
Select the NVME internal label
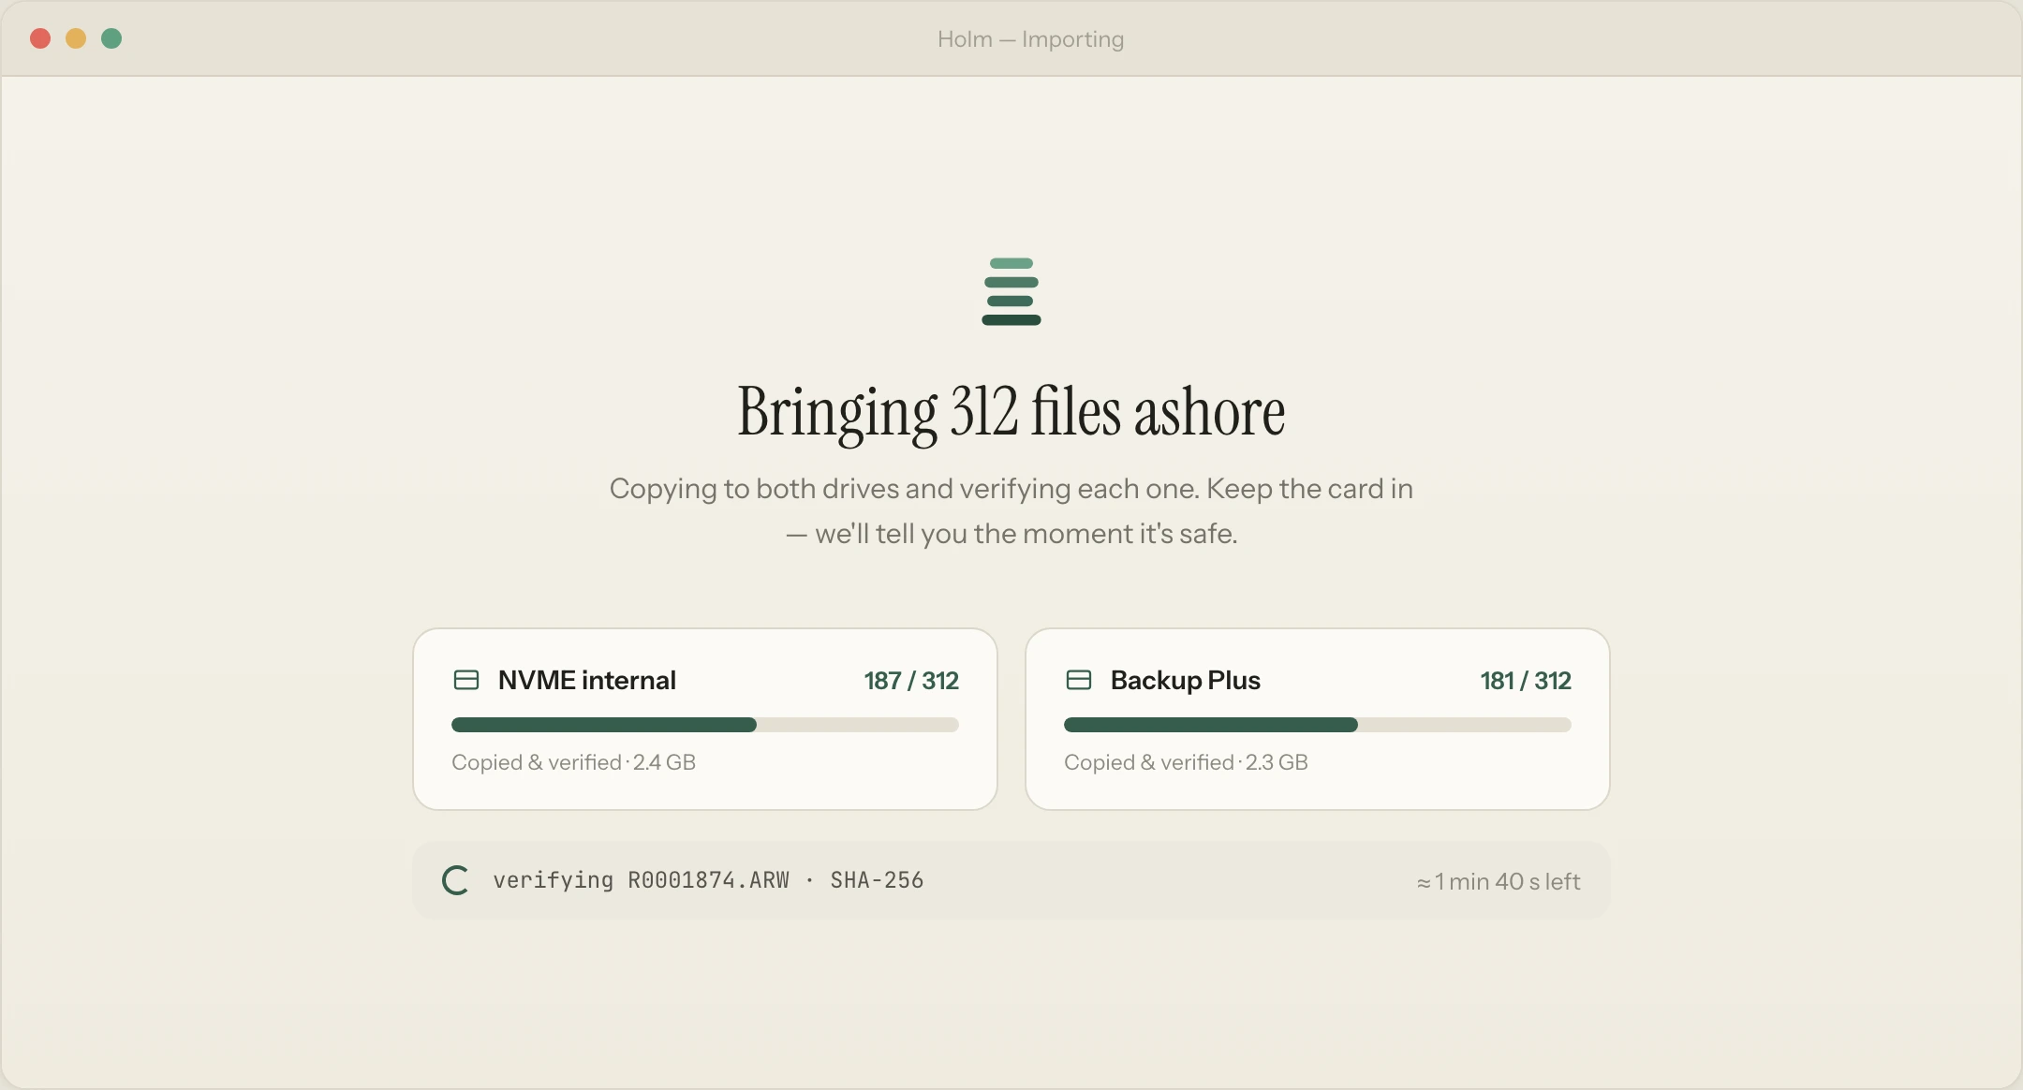coord(587,680)
